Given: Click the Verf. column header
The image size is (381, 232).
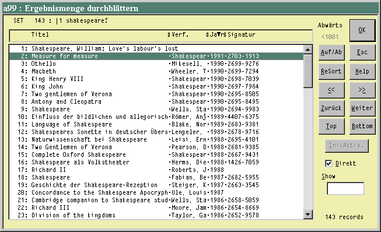Looking at the screenshot, I should point(180,35).
